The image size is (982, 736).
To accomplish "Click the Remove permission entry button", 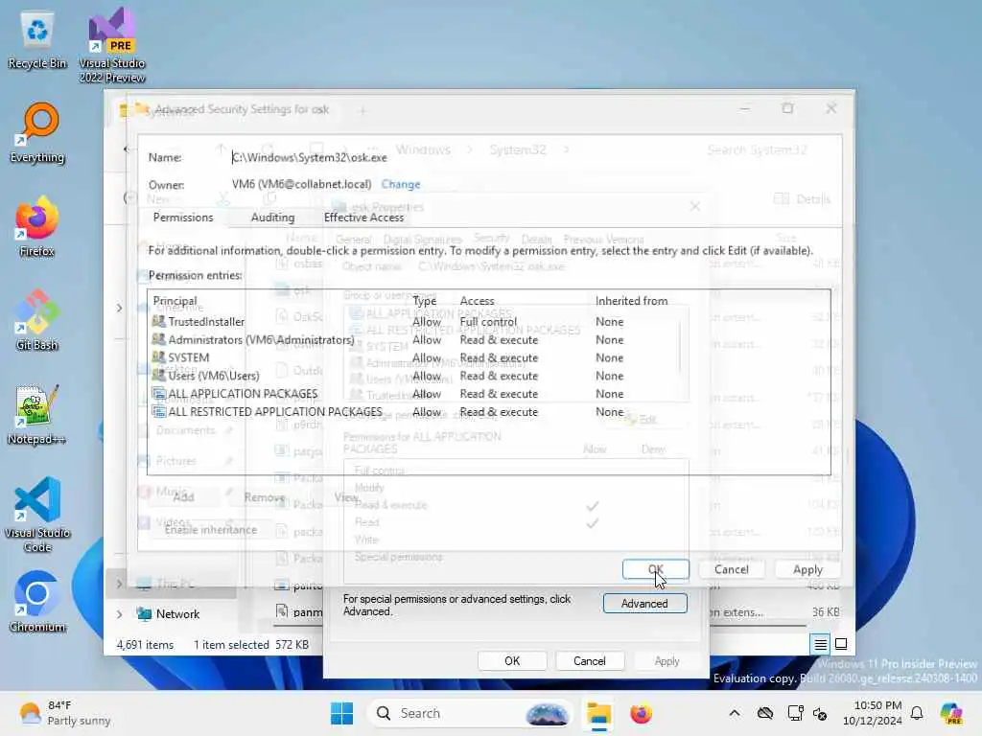I will point(265,497).
